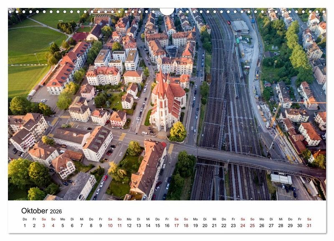Select date 16 in the calendar
Screen dimensions: 334x241
coord(167,226)
